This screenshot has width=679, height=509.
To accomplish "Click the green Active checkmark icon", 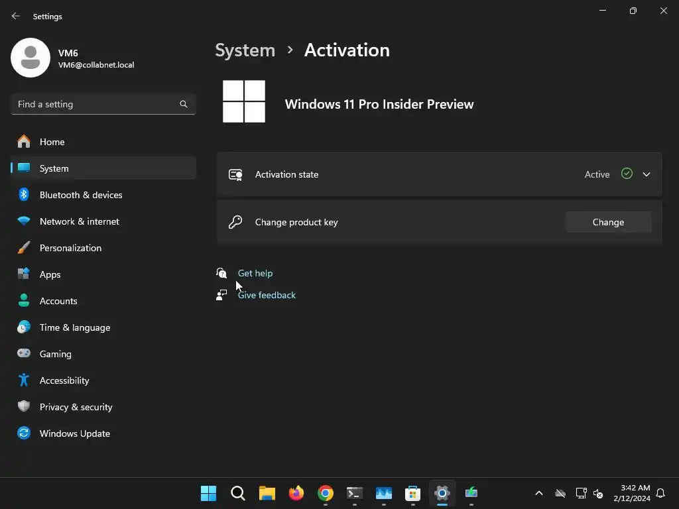I will (x=627, y=174).
